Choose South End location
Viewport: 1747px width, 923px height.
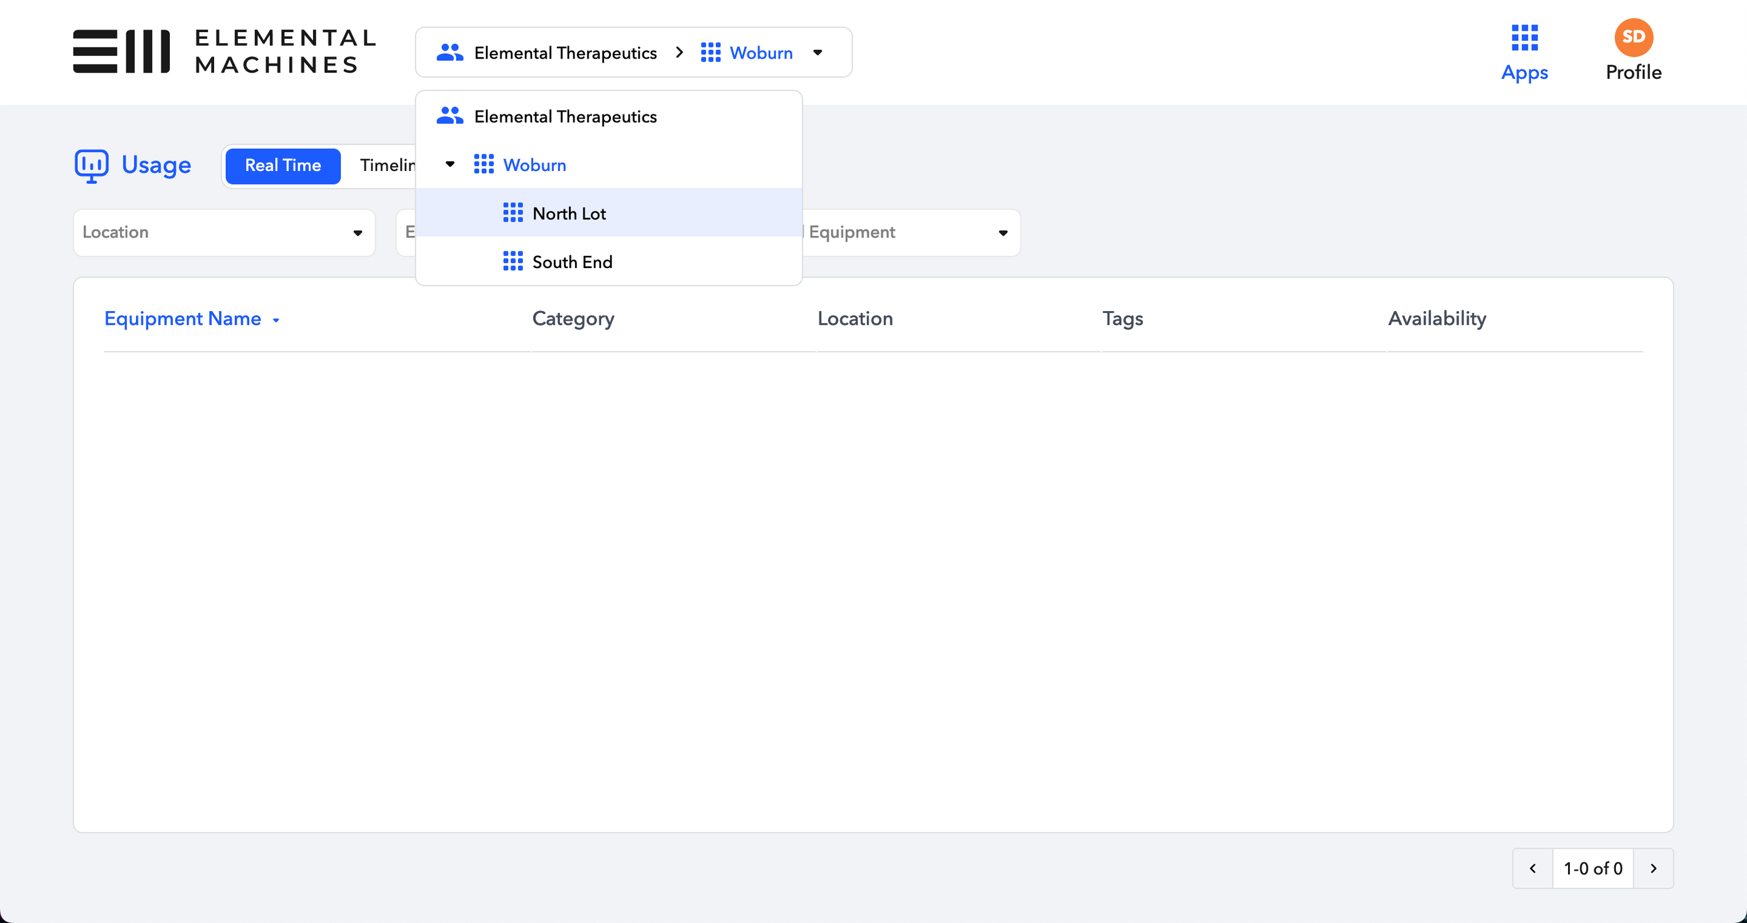(608, 262)
